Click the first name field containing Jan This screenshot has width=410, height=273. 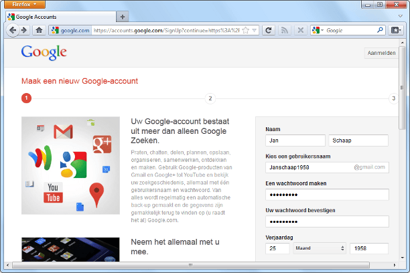[x=295, y=141]
